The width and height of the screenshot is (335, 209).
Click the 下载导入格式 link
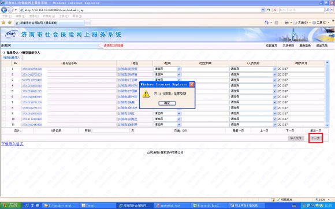12,144
